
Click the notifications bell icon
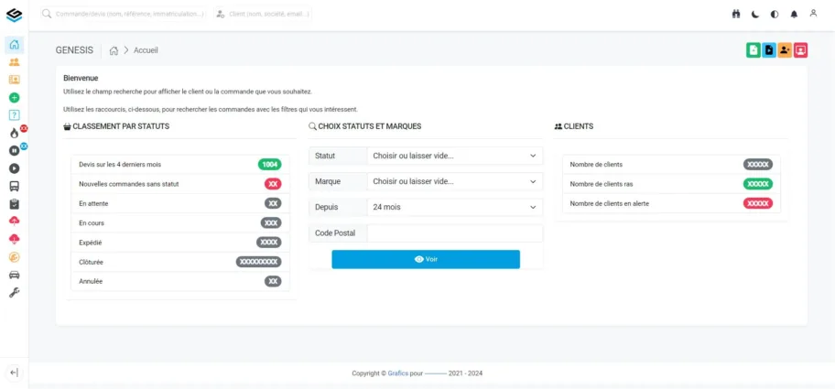[794, 14]
